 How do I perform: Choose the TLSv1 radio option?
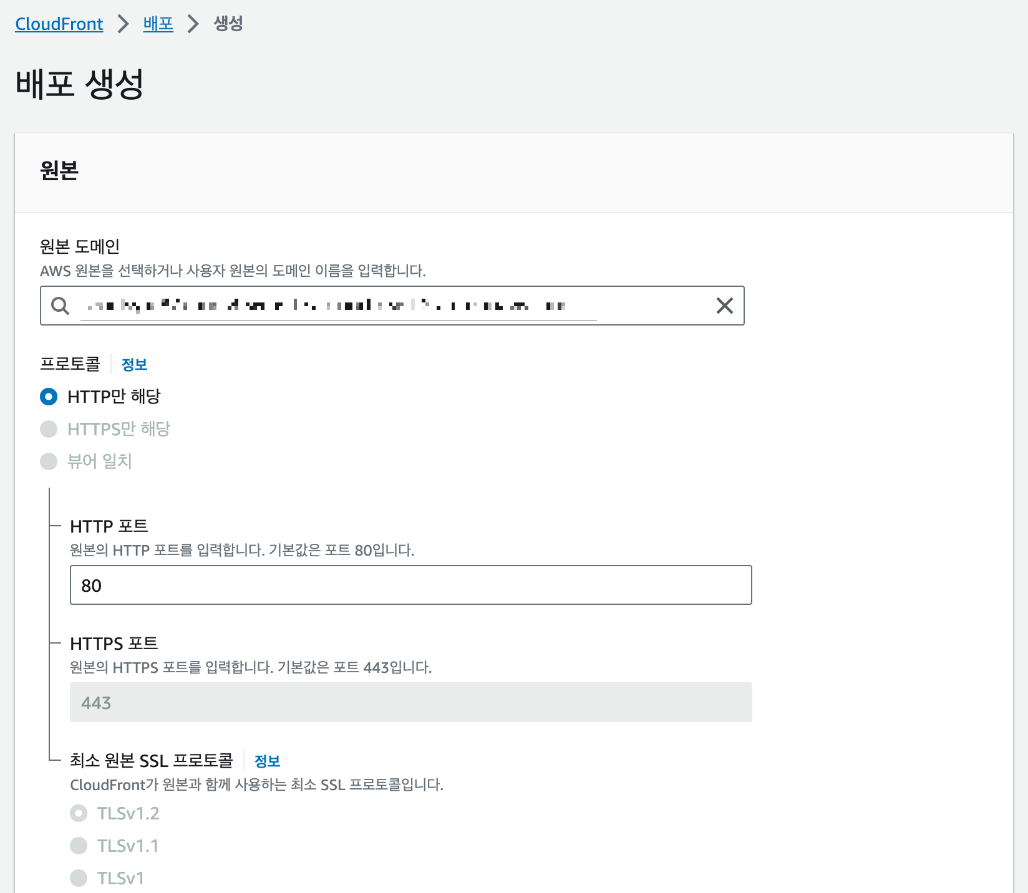(x=79, y=878)
